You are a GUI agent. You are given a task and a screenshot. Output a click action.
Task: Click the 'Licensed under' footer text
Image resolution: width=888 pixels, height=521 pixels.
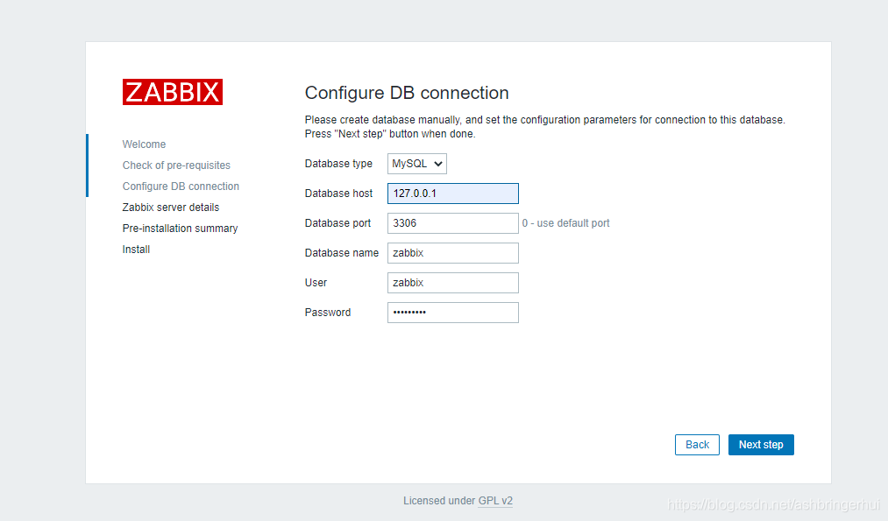439,501
